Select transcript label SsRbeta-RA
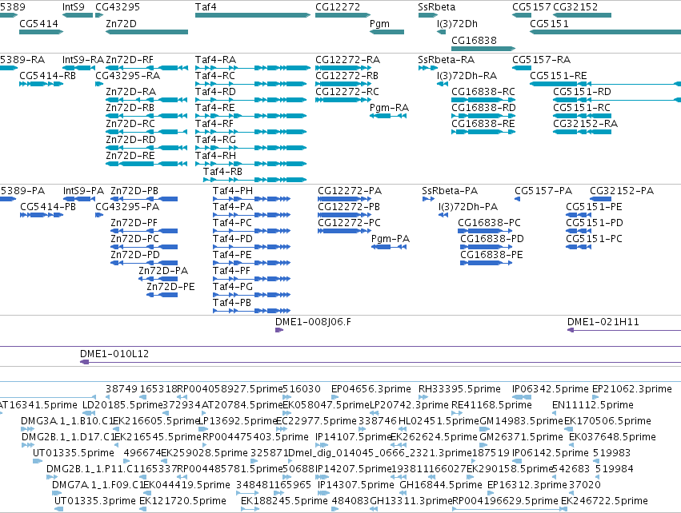681x513 pixels. (x=446, y=59)
